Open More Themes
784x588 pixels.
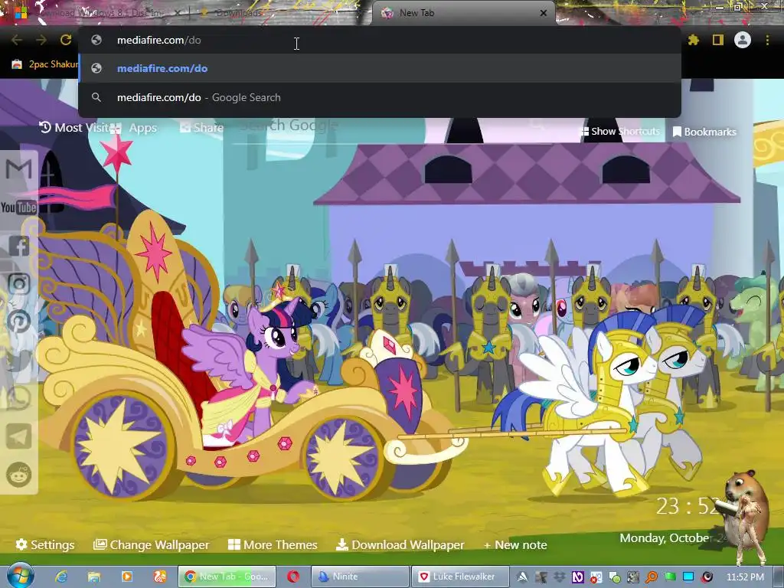point(273,544)
